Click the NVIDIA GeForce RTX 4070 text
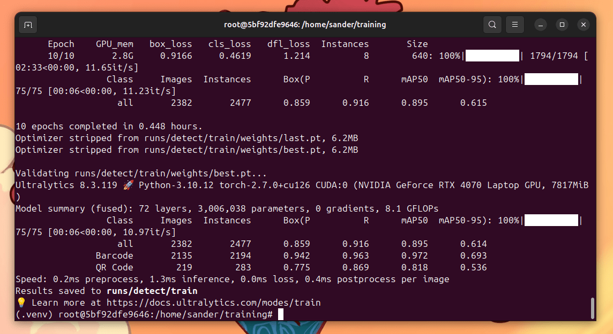This screenshot has height=334, width=613. click(420, 185)
